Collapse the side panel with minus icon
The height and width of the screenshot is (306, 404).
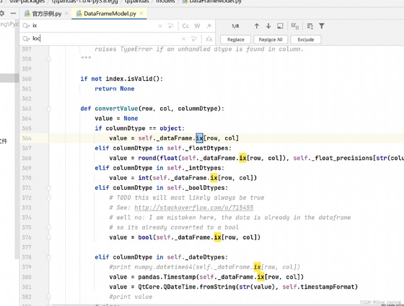(x=13, y=14)
